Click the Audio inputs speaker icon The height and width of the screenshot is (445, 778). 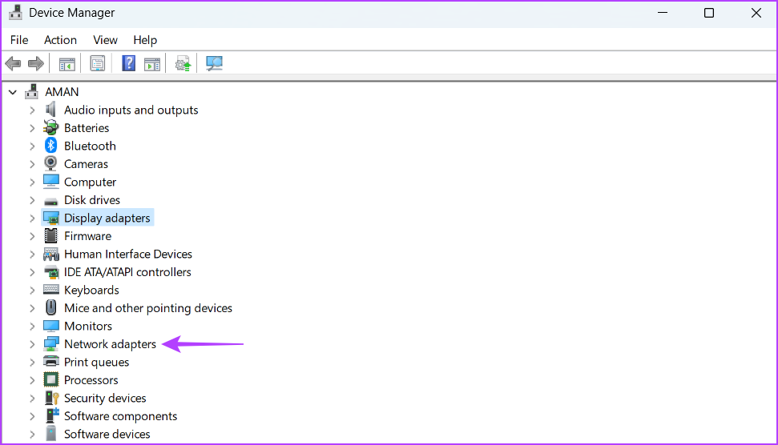pos(50,110)
